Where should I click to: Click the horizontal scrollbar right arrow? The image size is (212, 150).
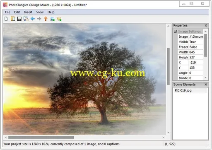point(163,138)
